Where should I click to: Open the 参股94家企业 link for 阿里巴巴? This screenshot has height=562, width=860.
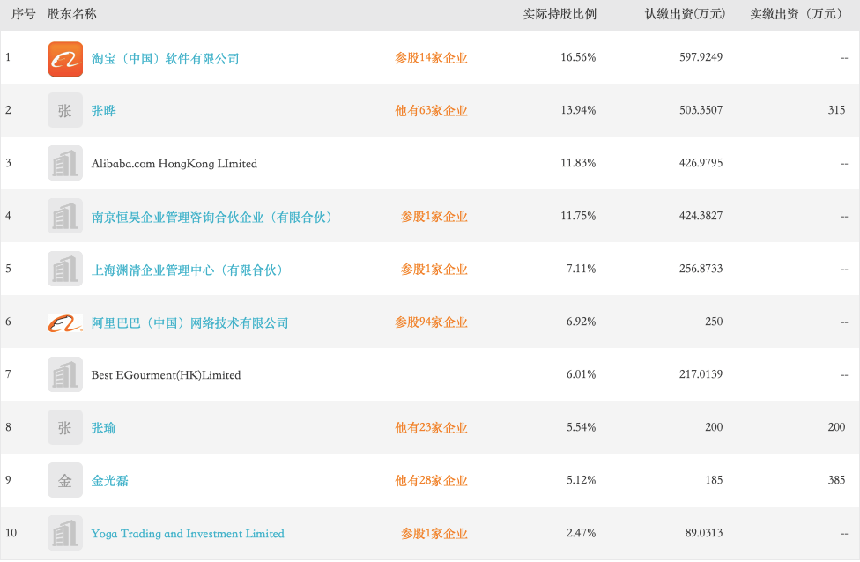coord(432,322)
